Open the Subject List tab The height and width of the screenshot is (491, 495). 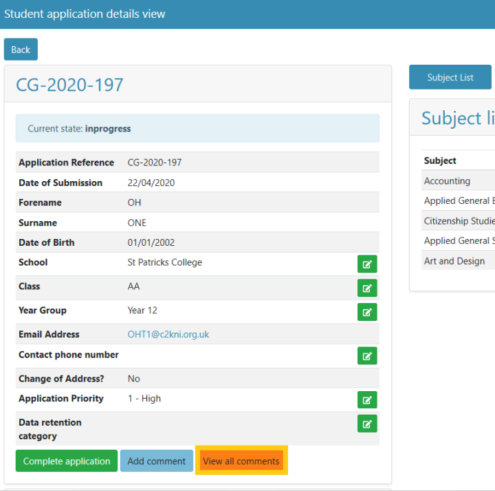(450, 77)
